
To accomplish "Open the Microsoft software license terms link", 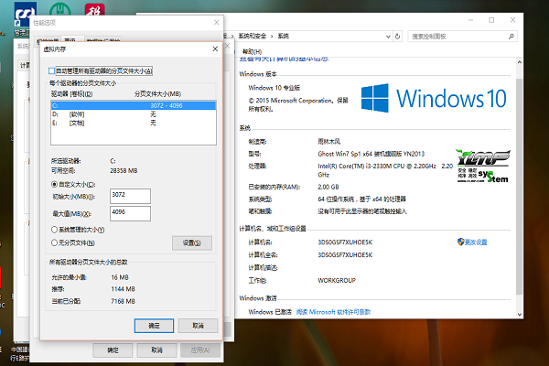I will point(333,312).
